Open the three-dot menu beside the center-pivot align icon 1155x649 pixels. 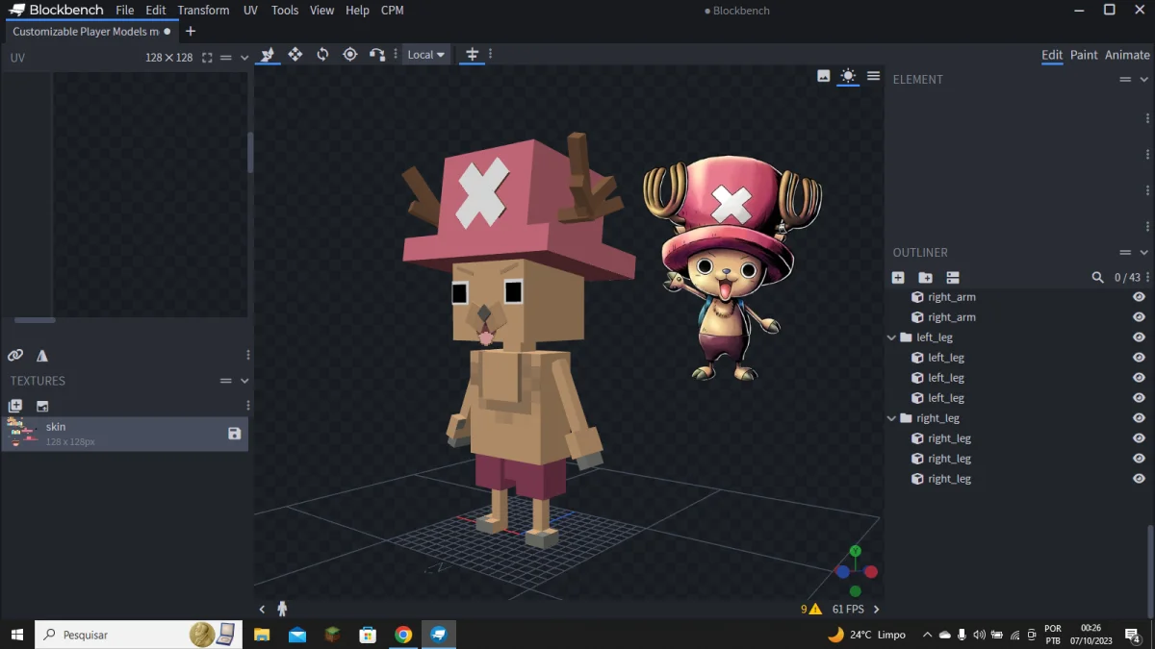tap(491, 55)
